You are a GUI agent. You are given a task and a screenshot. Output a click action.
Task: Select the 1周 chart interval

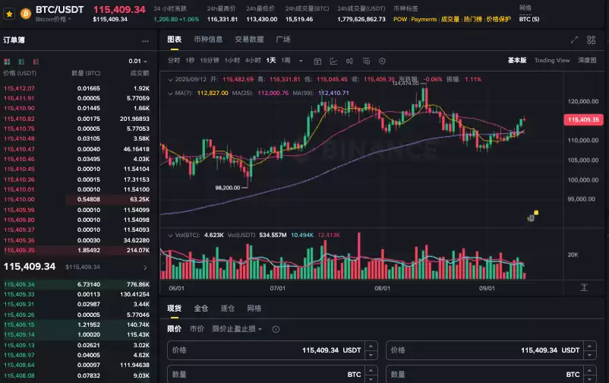[286, 60]
